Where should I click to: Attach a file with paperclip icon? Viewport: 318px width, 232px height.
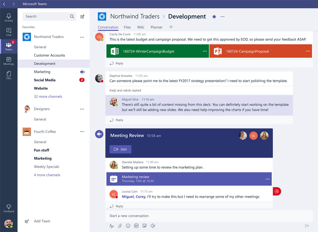point(120,226)
